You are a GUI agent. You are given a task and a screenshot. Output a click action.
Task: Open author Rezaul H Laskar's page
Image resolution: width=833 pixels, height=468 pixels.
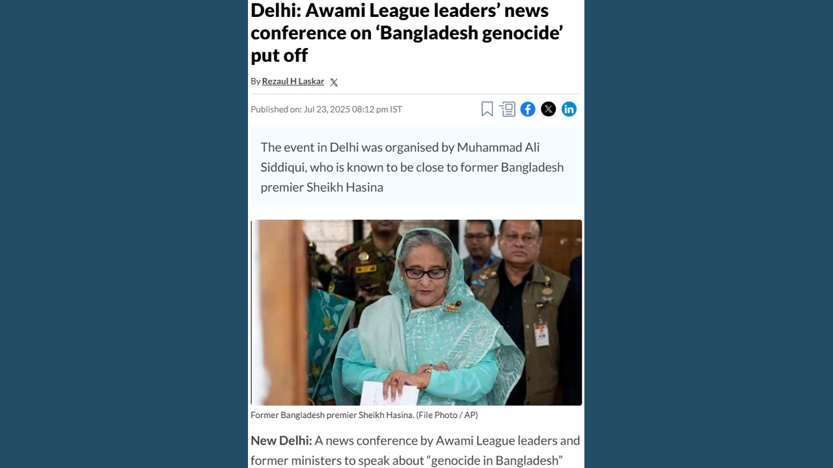click(293, 81)
